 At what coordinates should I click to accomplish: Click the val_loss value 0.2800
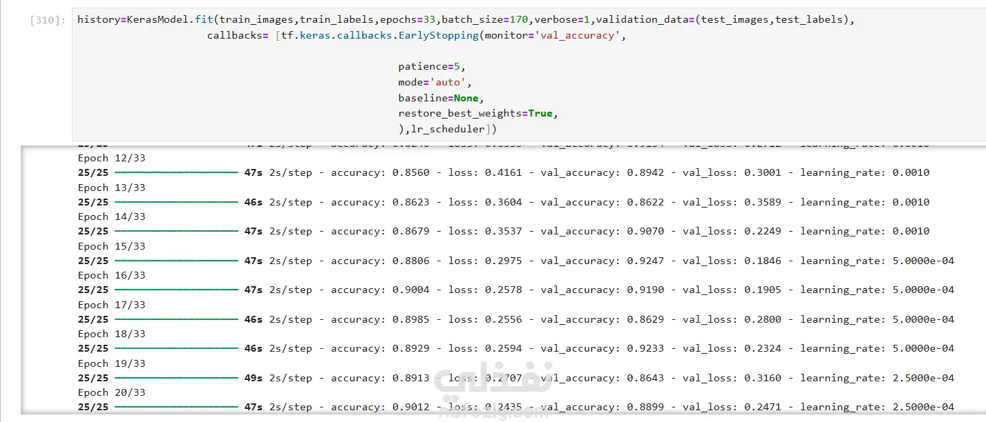coord(762,319)
